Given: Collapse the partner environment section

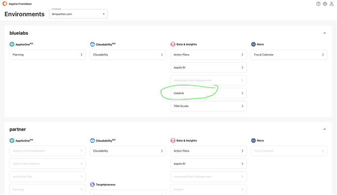Looking at the screenshot, I should pyautogui.click(x=325, y=129).
